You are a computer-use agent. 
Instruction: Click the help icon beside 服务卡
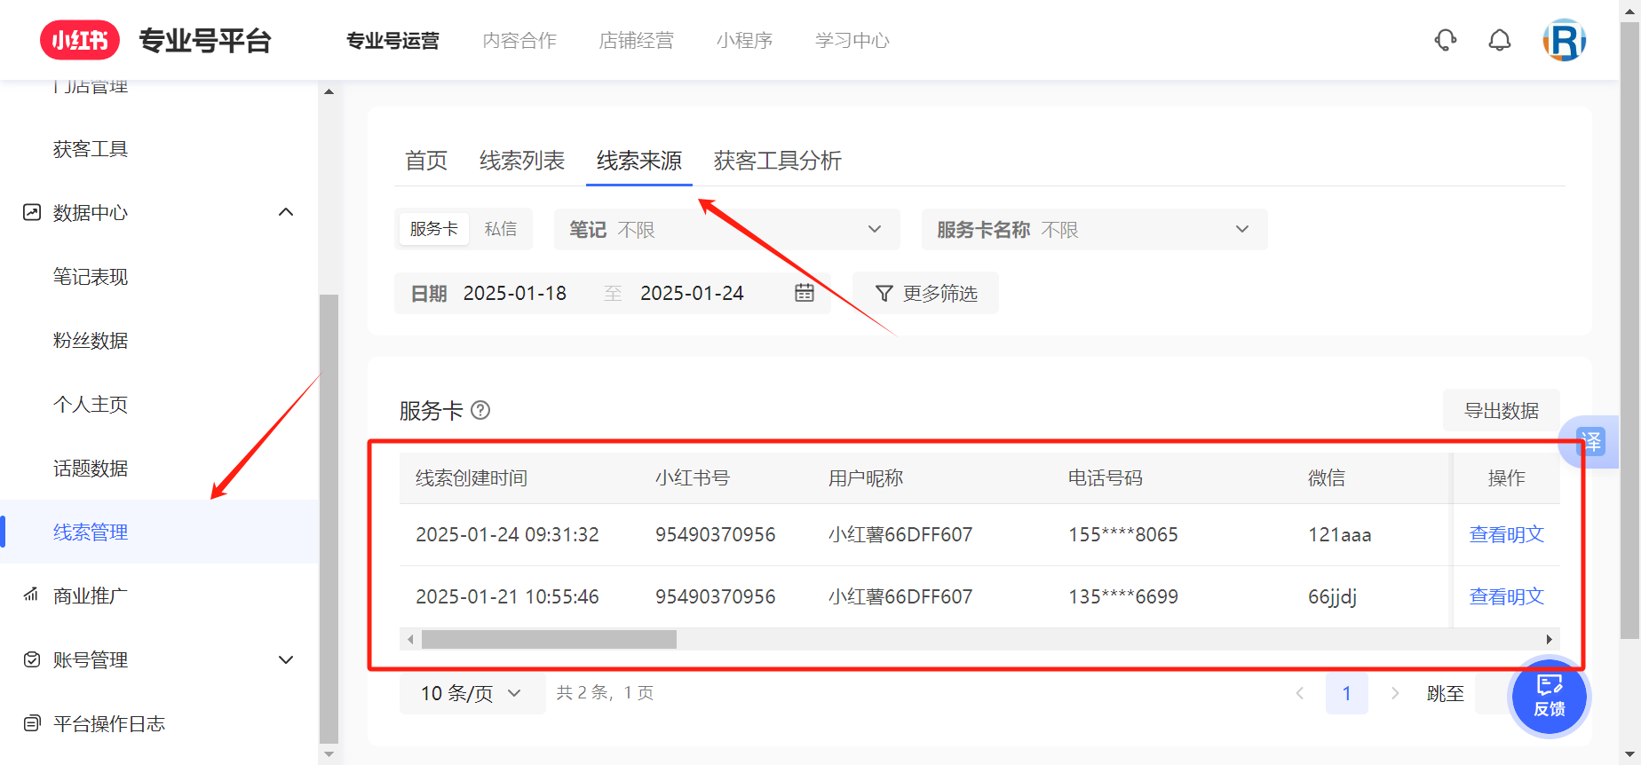480,410
